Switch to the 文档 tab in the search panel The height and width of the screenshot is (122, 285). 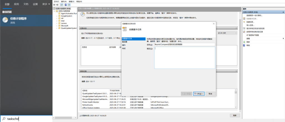(x=26, y=4)
